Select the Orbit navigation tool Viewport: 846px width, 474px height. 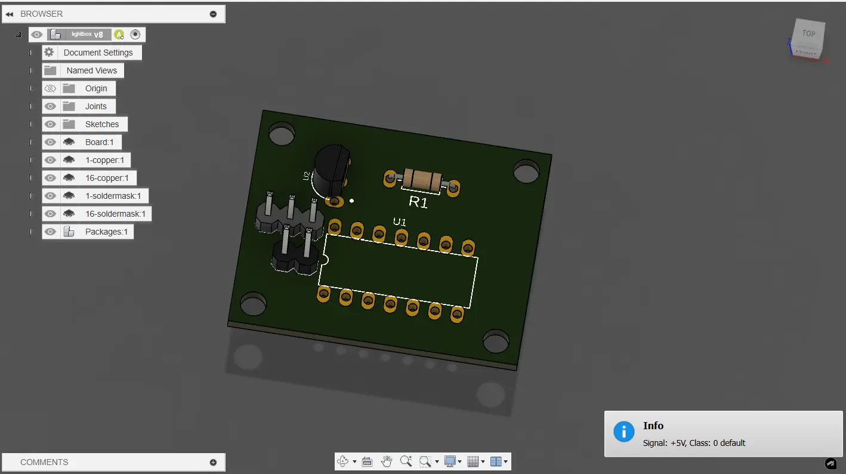tap(343, 461)
